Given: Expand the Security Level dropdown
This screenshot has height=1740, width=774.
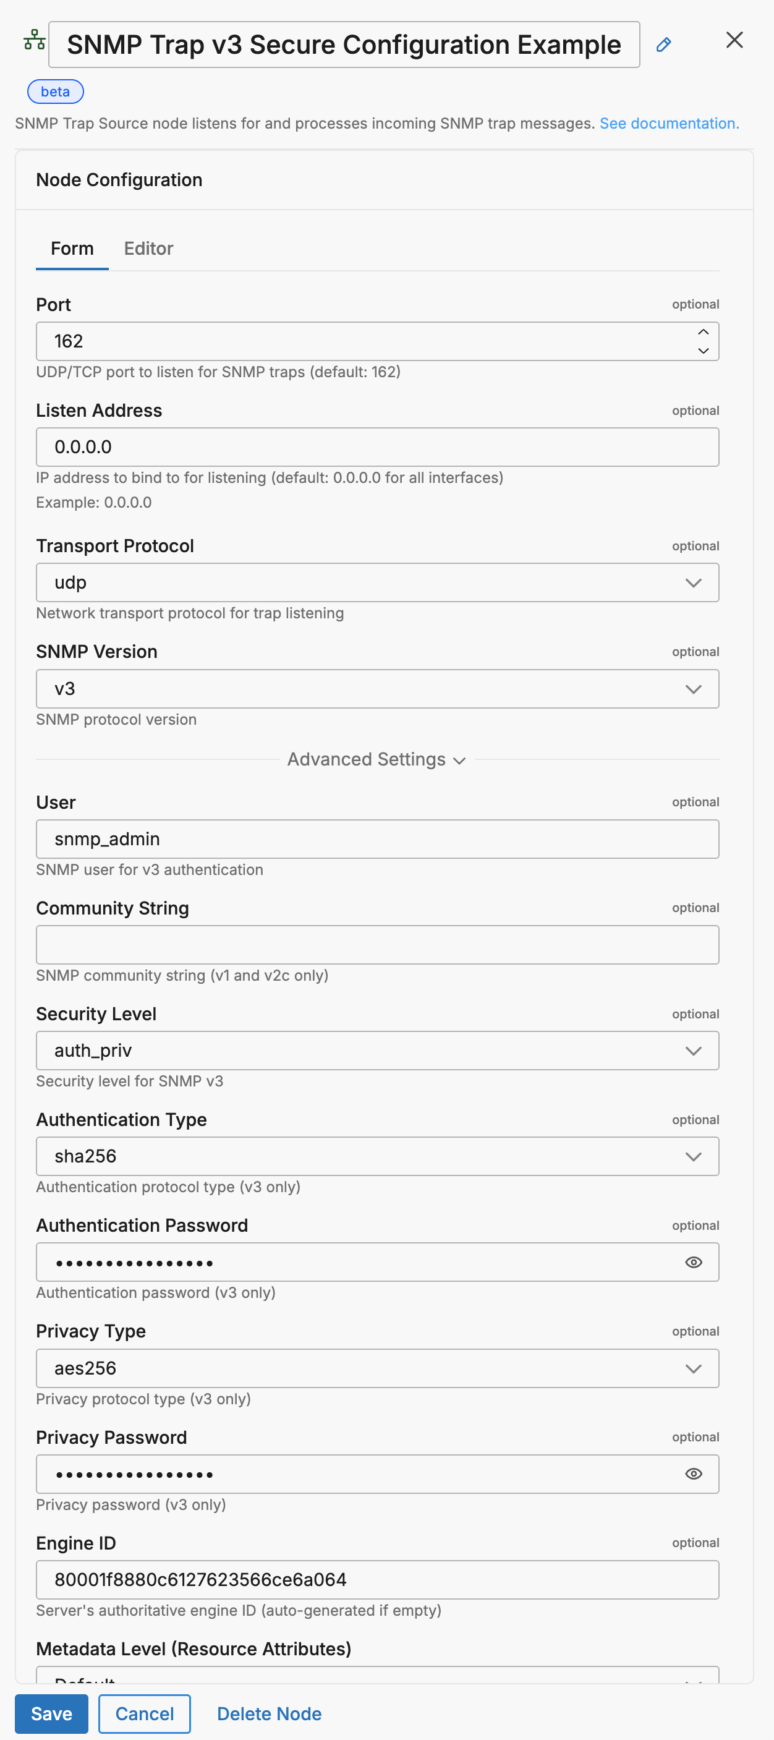Looking at the screenshot, I should pyautogui.click(x=377, y=1051).
